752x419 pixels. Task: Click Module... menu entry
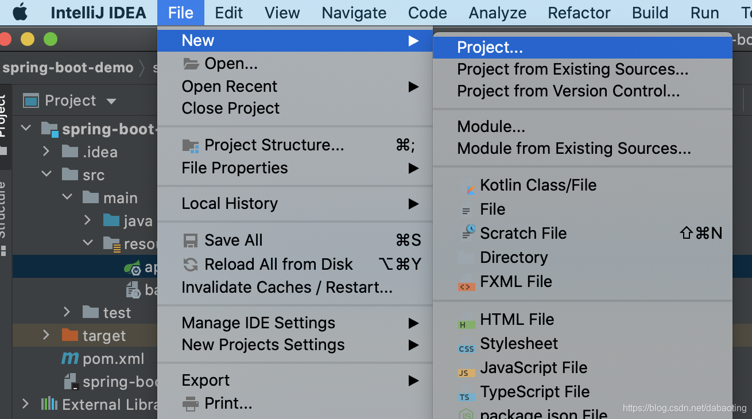click(491, 127)
